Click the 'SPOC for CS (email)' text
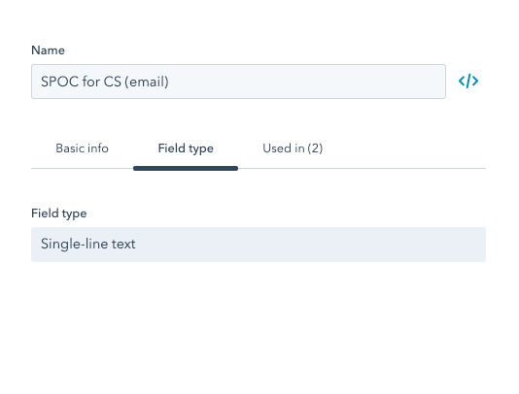519x394 pixels. [x=105, y=82]
